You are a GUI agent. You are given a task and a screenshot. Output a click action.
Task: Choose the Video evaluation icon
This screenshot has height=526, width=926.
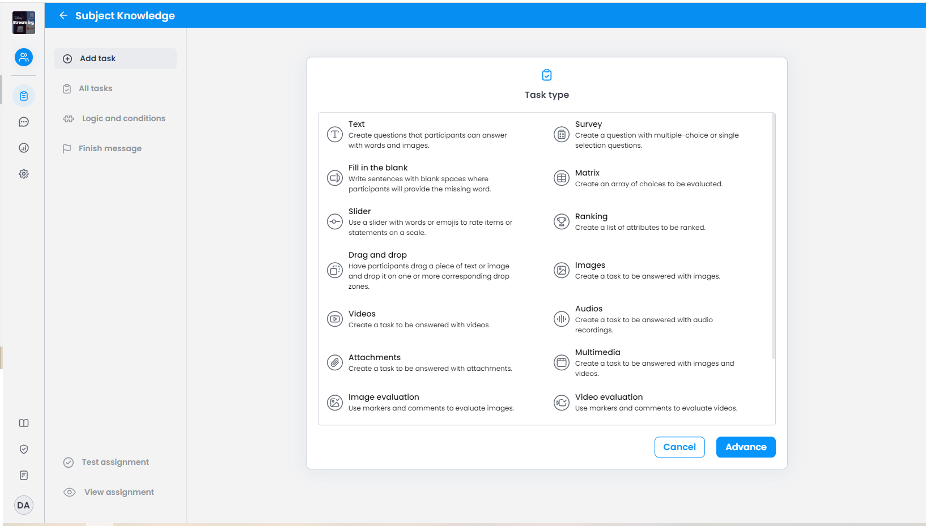(x=562, y=403)
